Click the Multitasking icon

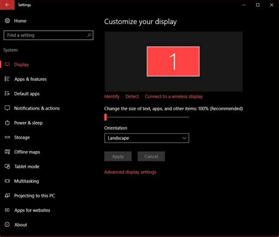(x=7, y=181)
